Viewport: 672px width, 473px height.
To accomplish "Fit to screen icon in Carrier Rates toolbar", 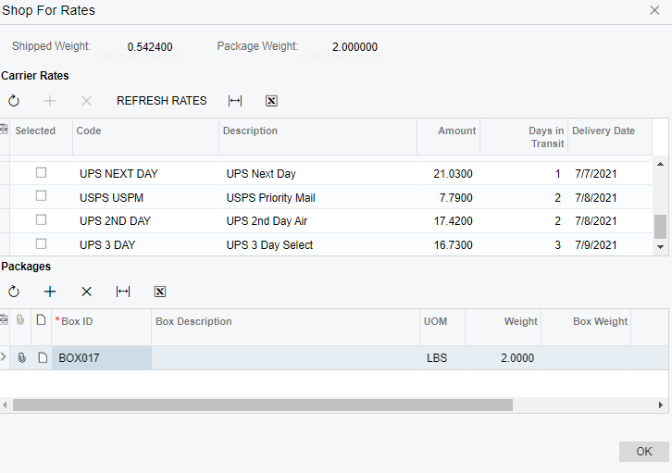I will pyautogui.click(x=235, y=101).
